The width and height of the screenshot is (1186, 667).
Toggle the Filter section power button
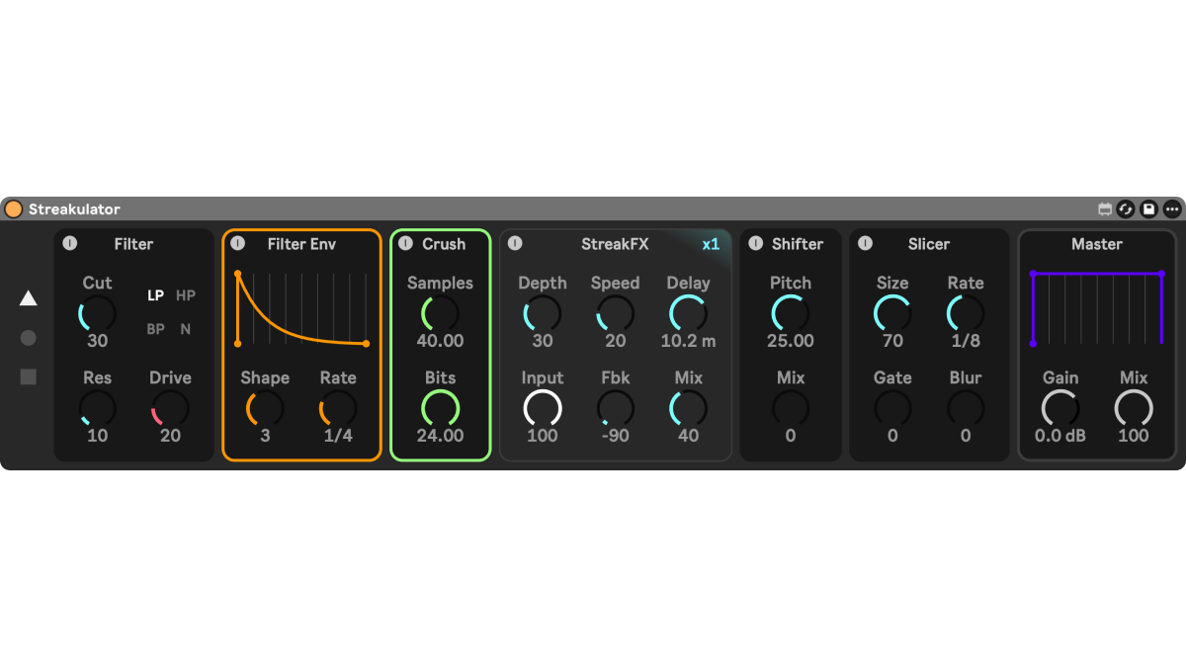[x=69, y=243]
